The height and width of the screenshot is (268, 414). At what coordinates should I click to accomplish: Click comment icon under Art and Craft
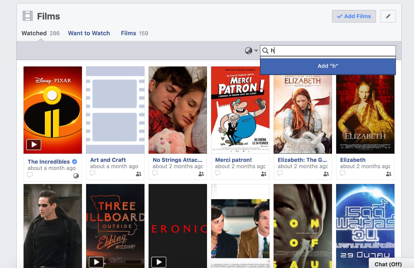92,173
